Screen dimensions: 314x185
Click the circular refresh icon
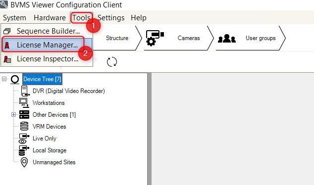112,62
